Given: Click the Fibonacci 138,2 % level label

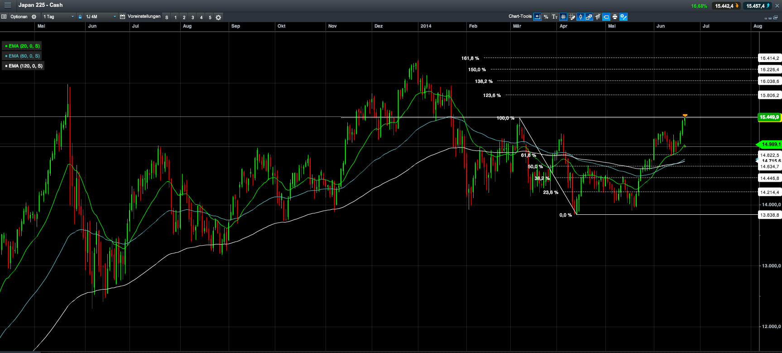Looking at the screenshot, I should pos(484,81).
